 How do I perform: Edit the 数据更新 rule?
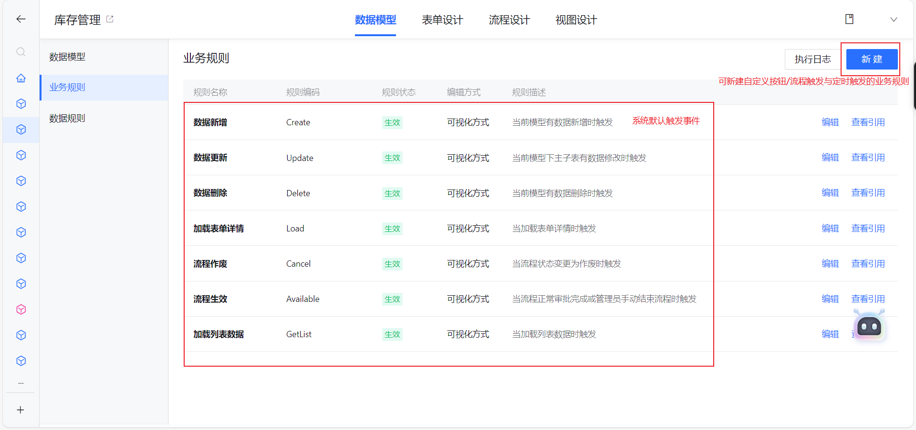[x=830, y=158]
